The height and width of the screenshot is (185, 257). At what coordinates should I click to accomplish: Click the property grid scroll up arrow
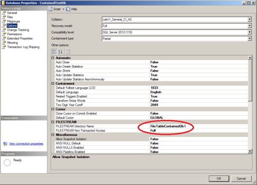pyautogui.click(x=250, y=58)
